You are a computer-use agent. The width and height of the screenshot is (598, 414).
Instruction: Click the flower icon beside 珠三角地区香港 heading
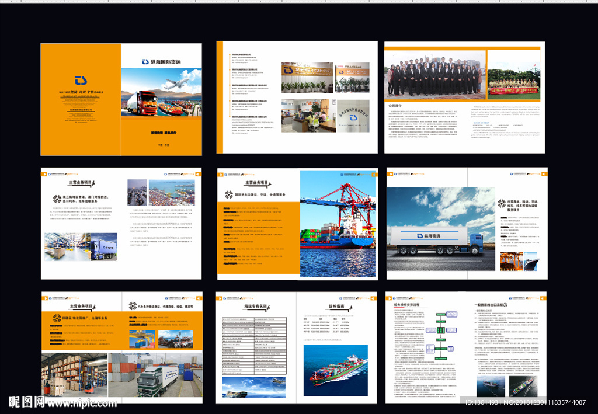[57, 199]
